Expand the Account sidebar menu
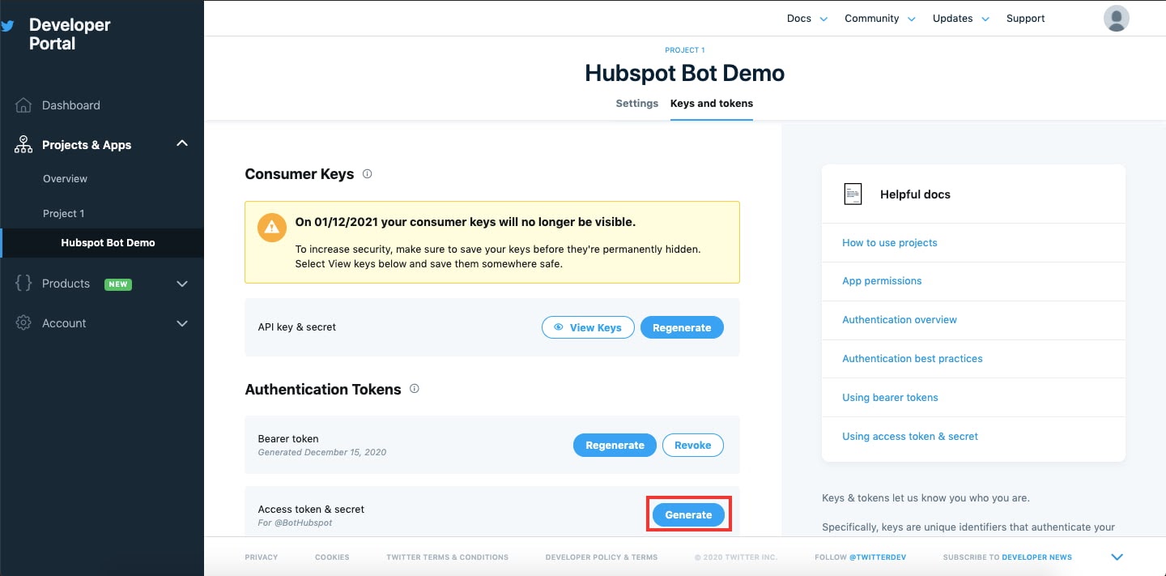This screenshot has height=576, width=1166. tap(182, 323)
